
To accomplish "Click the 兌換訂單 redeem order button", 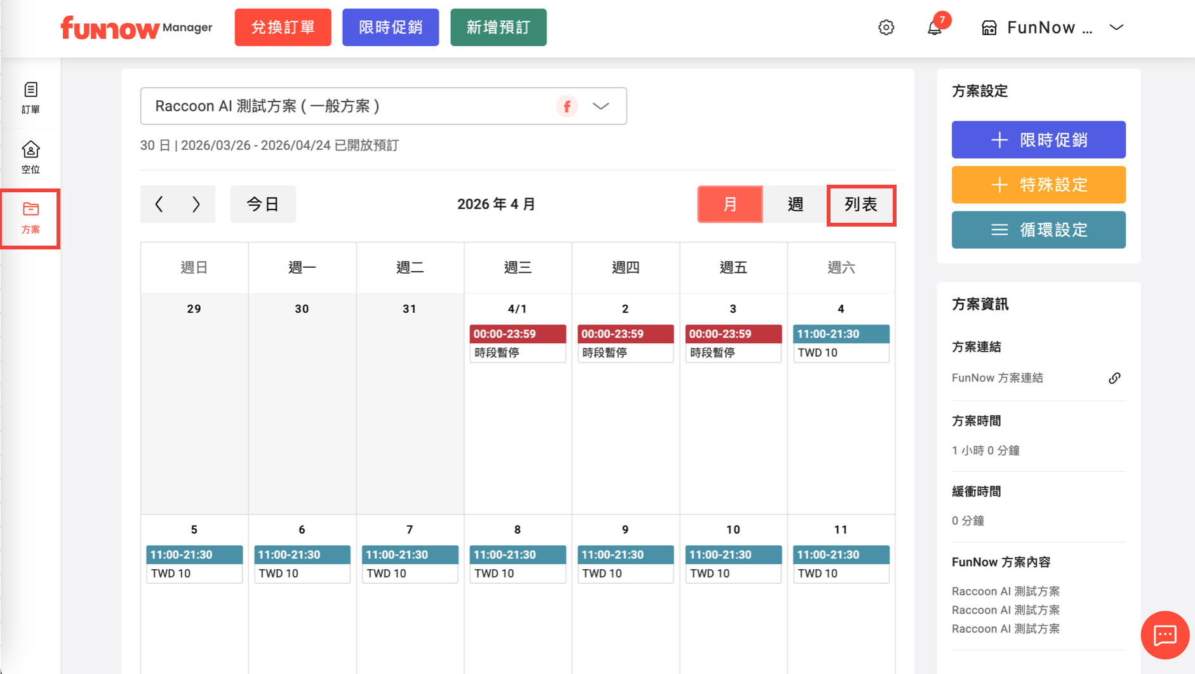I will click(283, 27).
